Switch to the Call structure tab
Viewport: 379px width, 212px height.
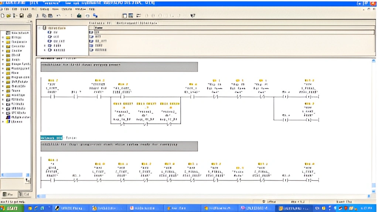click(23, 194)
